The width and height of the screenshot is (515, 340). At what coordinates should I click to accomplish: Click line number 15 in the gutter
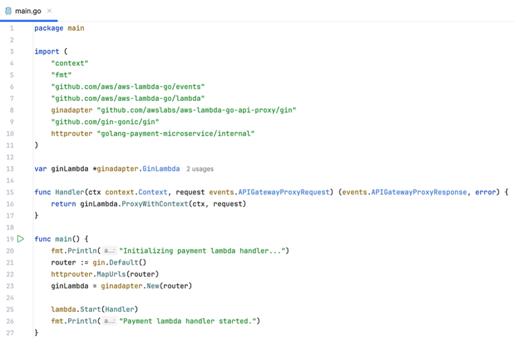point(10,192)
